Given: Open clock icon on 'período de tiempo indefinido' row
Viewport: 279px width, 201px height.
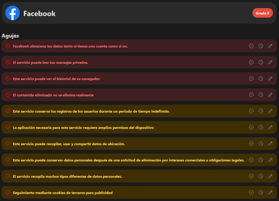Looking at the screenshot, I should point(261,111).
